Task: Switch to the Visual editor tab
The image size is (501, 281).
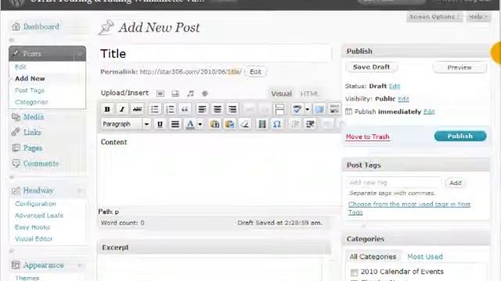Action: tap(281, 94)
